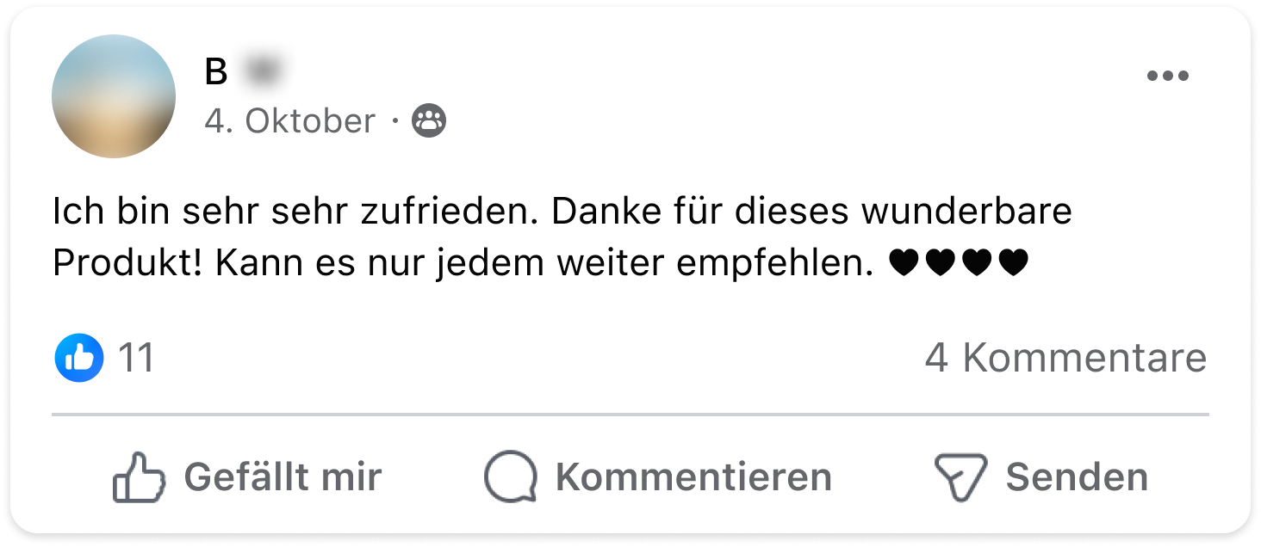This screenshot has height=547, width=1261.
Task: Open the post's "4. Oktober" timestamp
Action: point(289,121)
